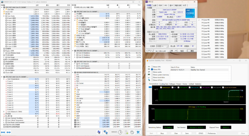Click the HWiNFO settings gear icon

pyautogui.click(x=132, y=132)
